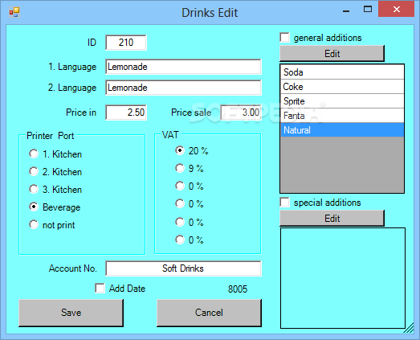420x340 pixels.
Task: Enable the general additions checkbox
Action: coord(284,38)
